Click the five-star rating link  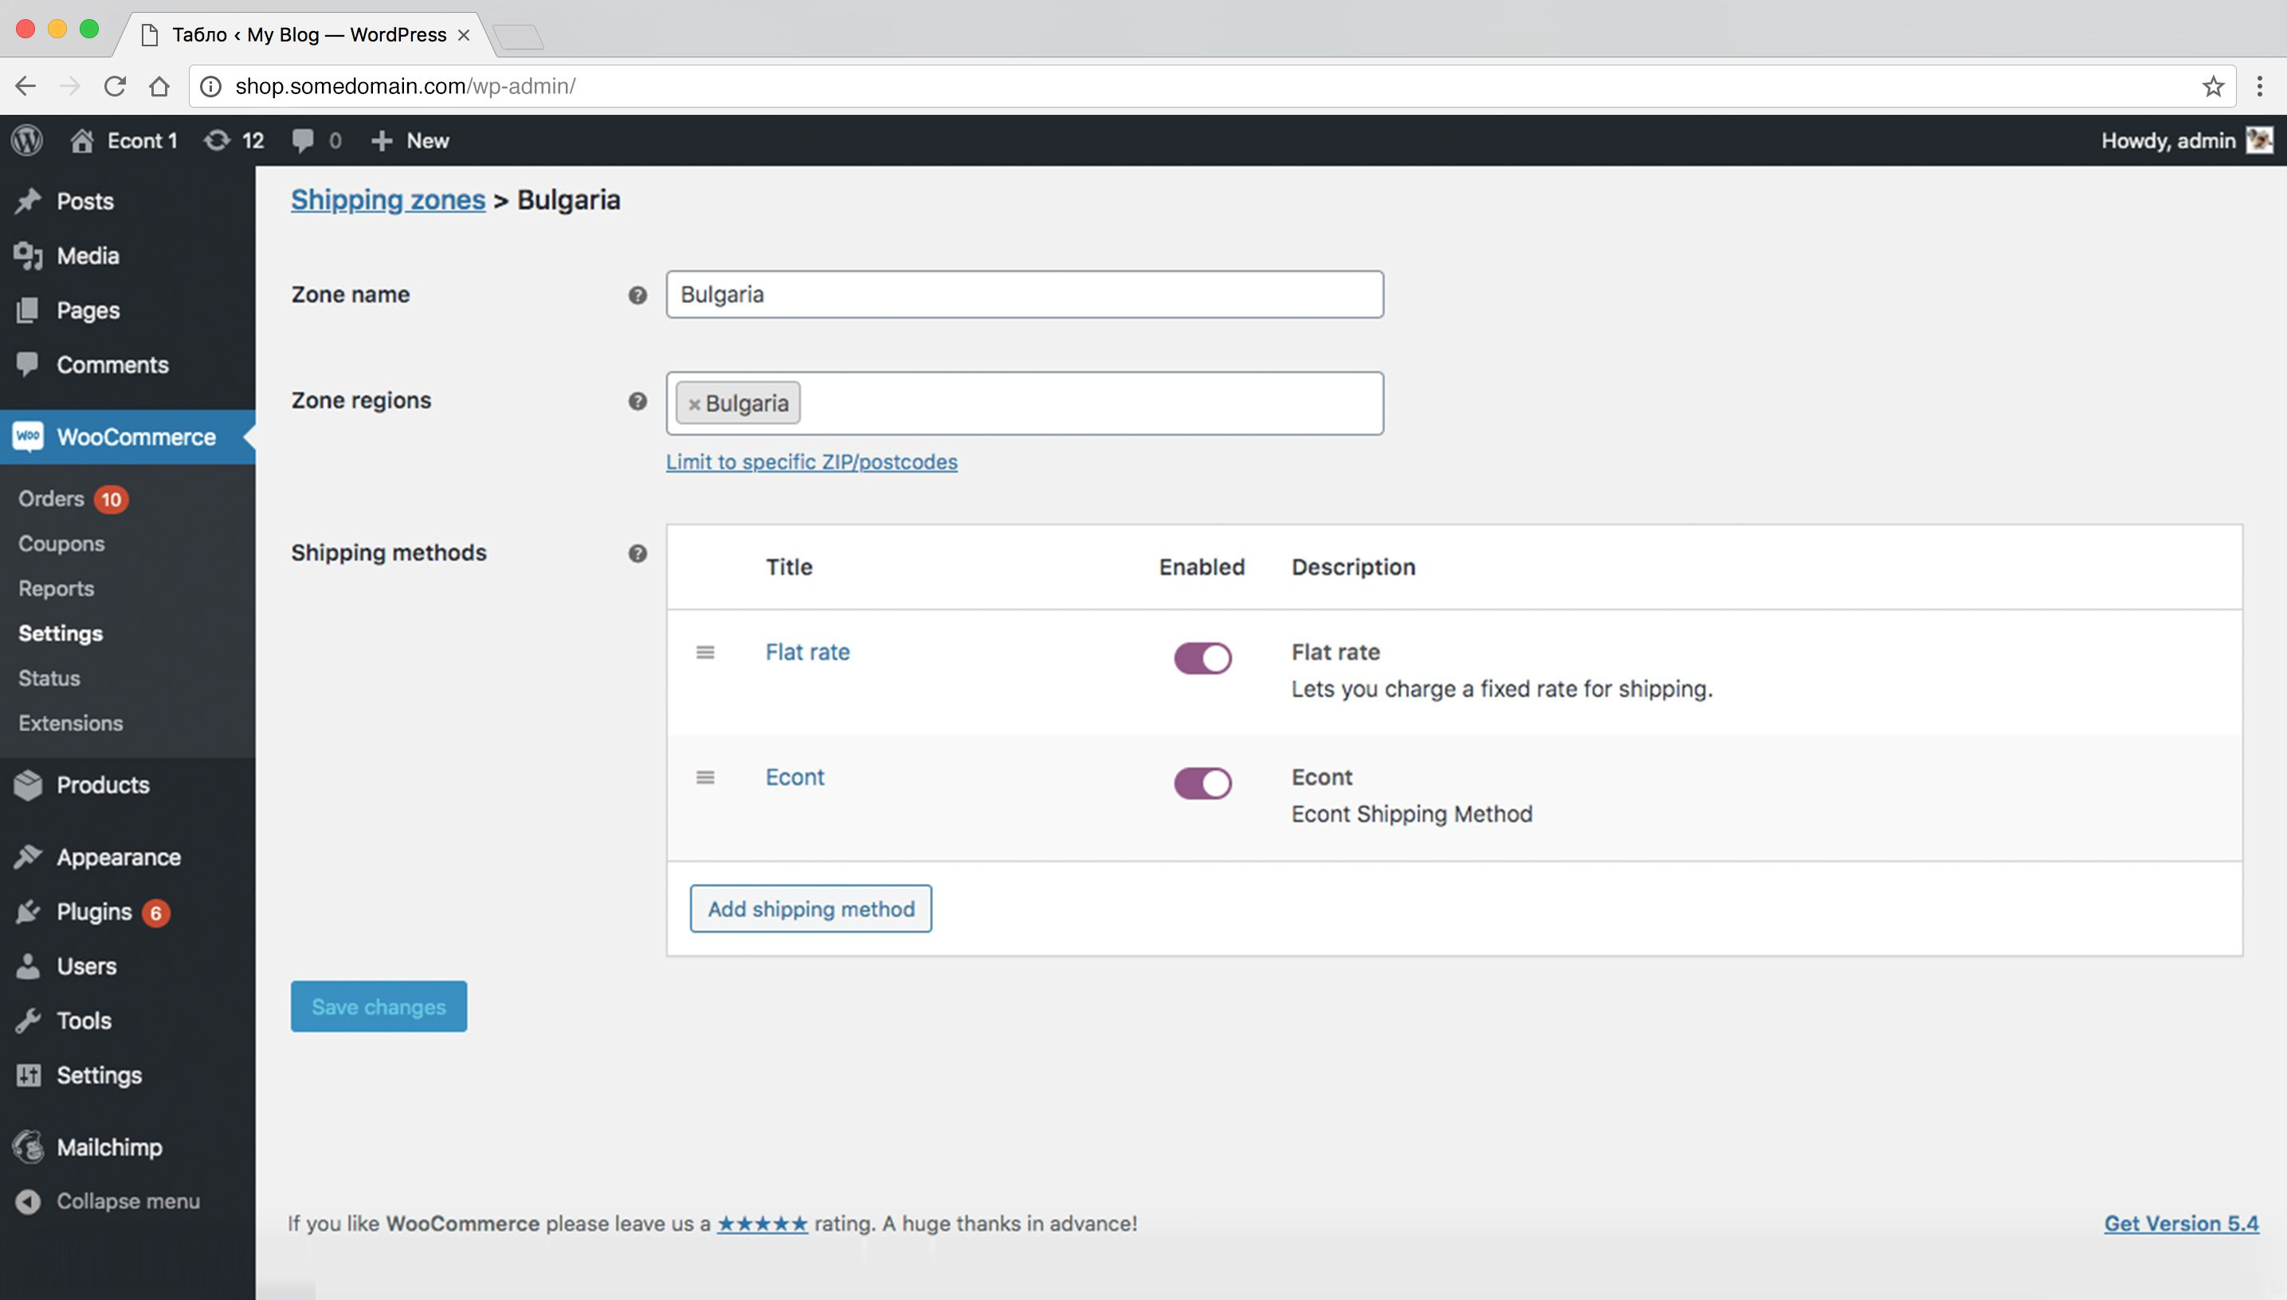click(763, 1224)
